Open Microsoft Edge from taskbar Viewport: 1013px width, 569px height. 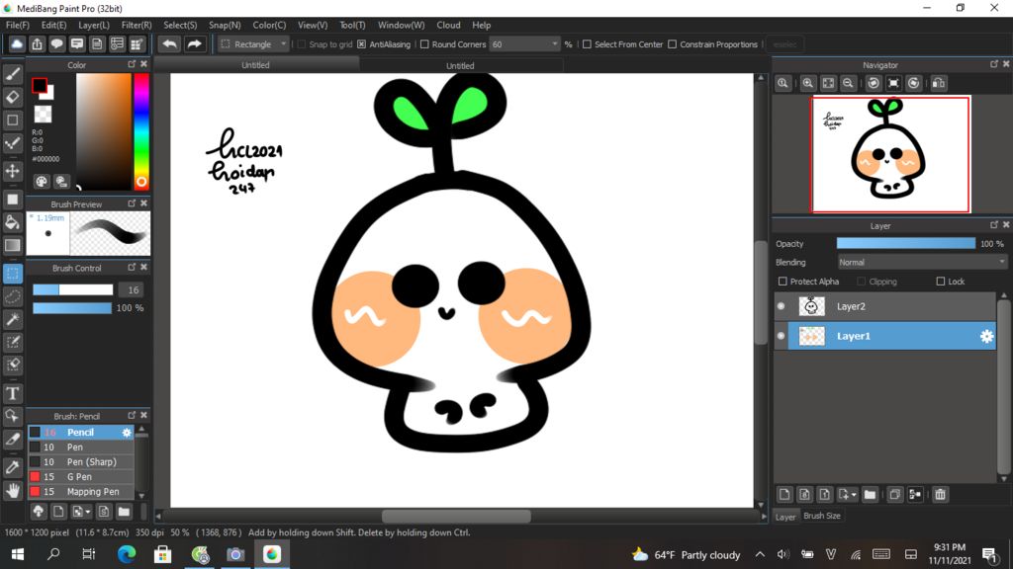tap(127, 554)
